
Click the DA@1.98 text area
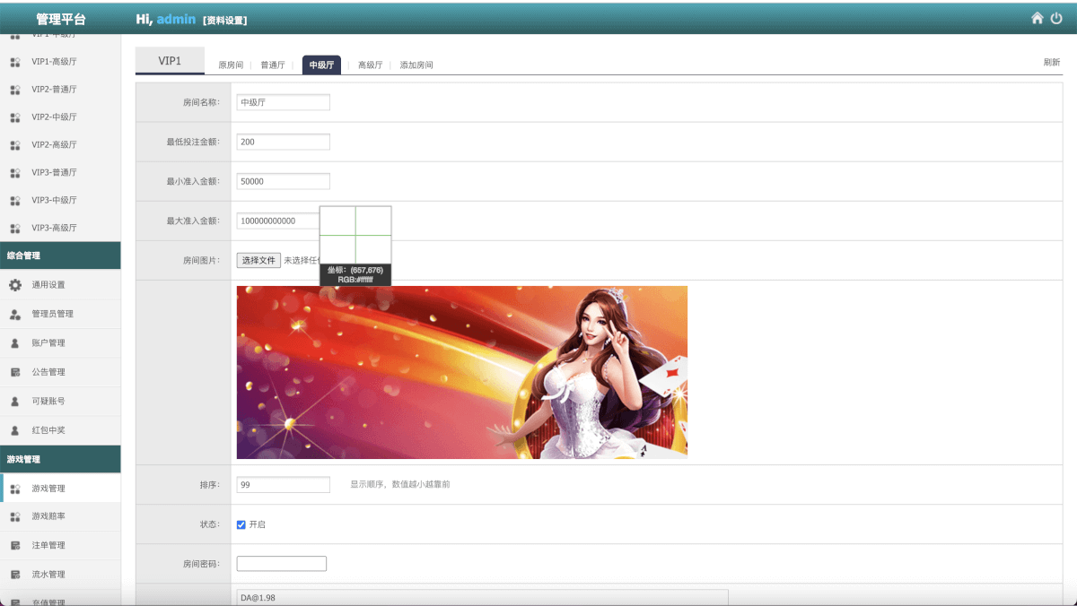click(x=483, y=597)
